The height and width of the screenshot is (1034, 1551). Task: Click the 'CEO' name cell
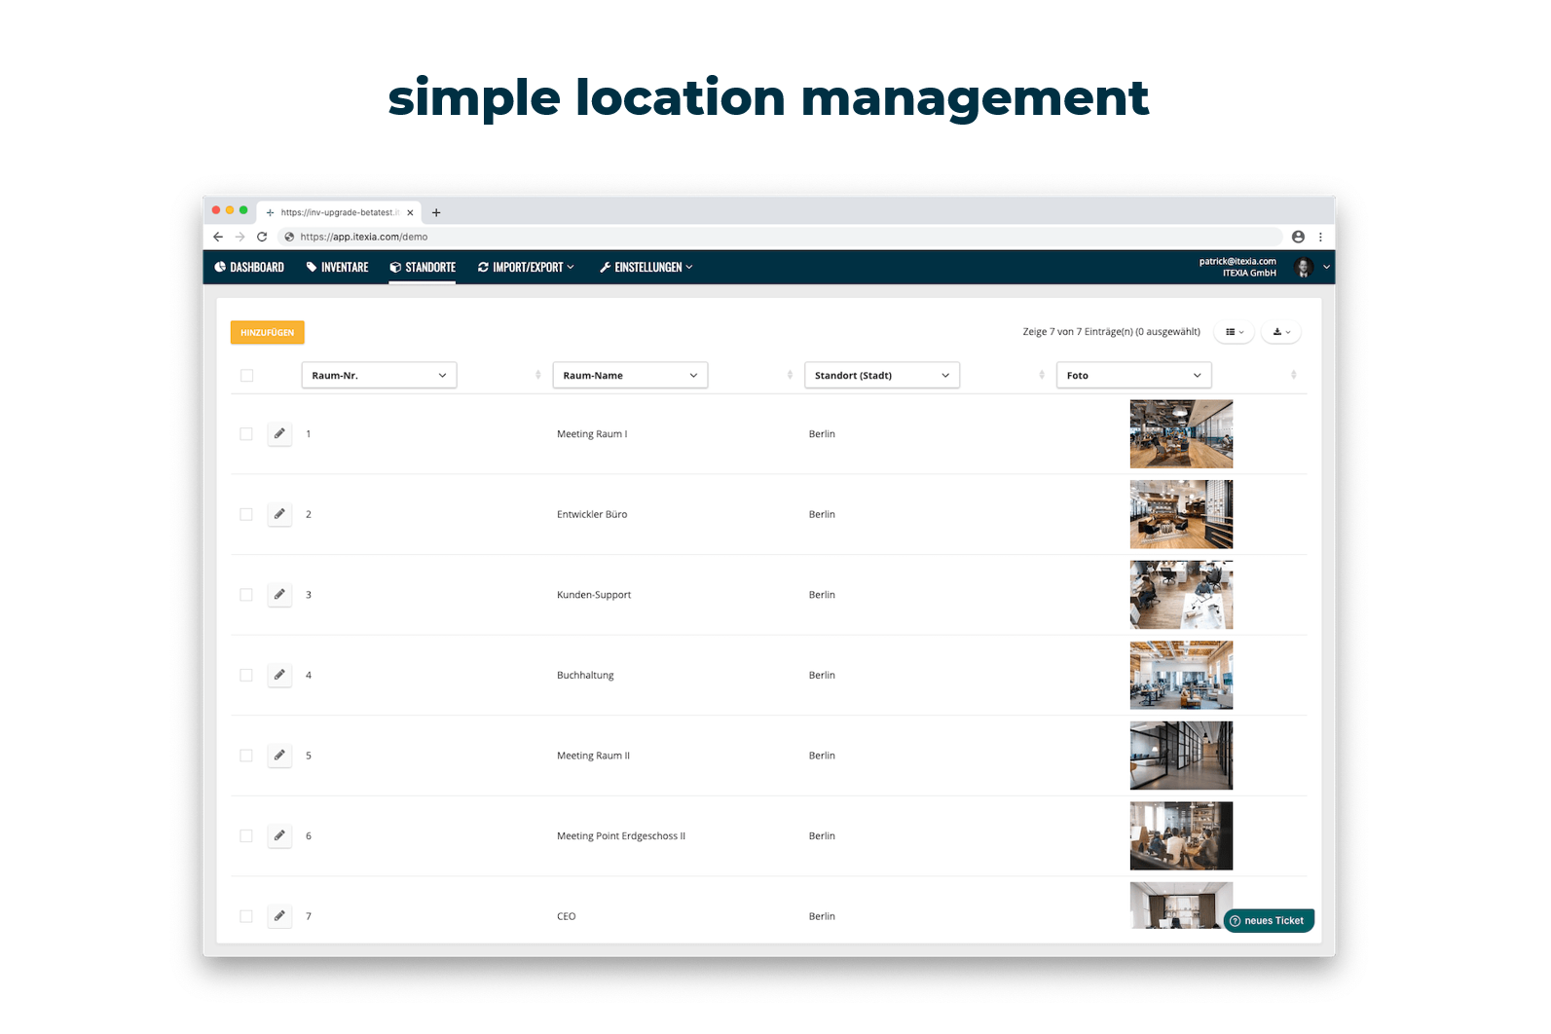coord(567,916)
